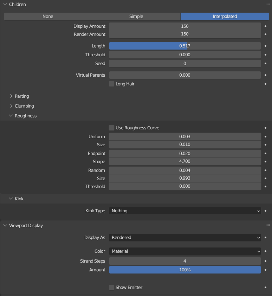Click Viewport Display panel drag grip
Viewport: 272px width, 296px height.
[267, 226]
